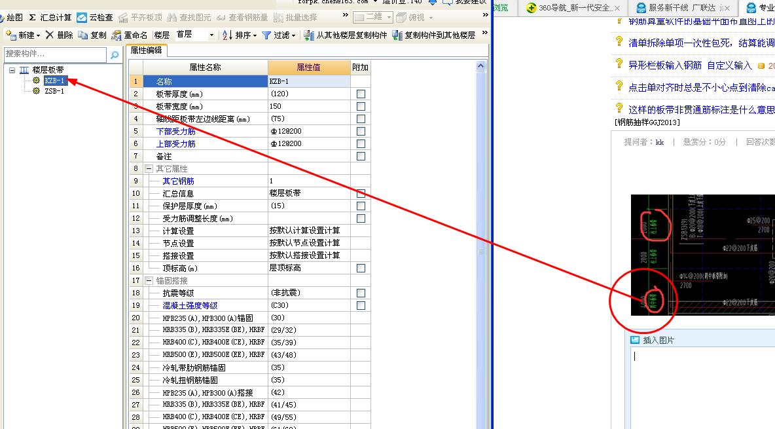Toggle 附加 checkbox for 上部受力筋 row
Image resolution: width=775 pixels, height=429 pixels.
pos(361,143)
